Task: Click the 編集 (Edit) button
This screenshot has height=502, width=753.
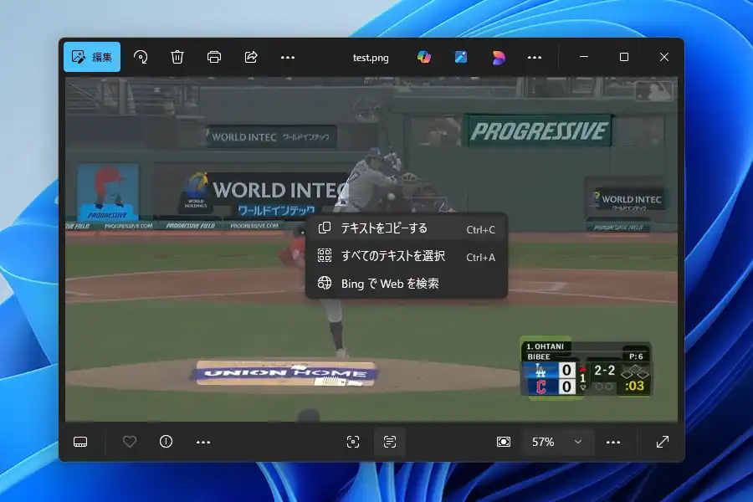Action: point(92,57)
